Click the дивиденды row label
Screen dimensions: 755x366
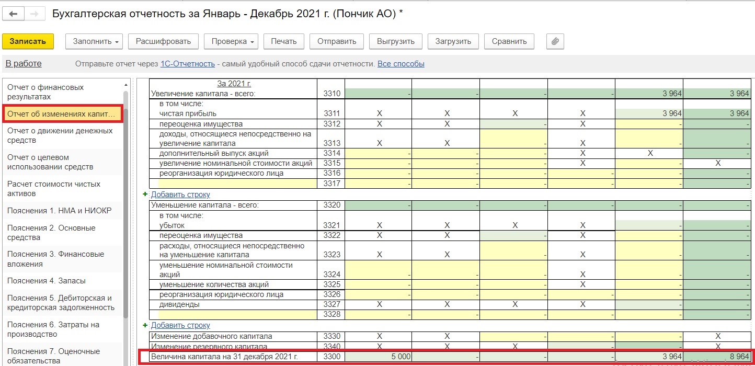click(179, 304)
